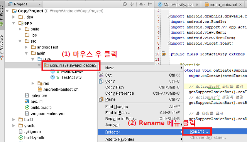Click the collapse all icon in Project panel
Image resolution: width=247 pixels, height=142 pixels.
[x=132, y=4]
